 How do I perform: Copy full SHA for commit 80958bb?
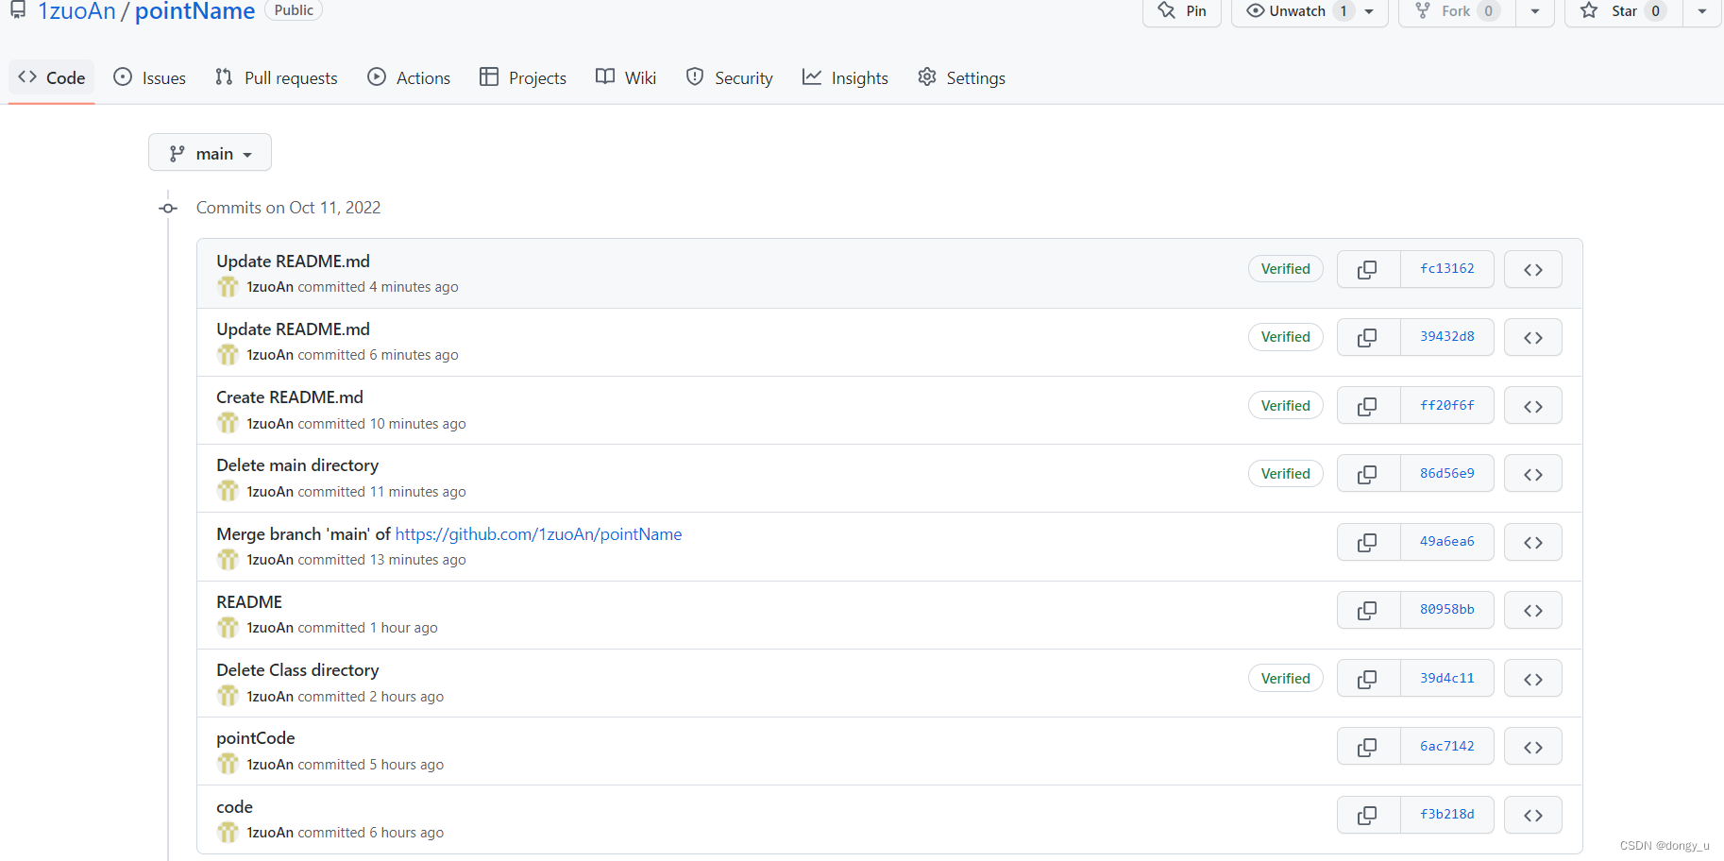click(x=1368, y=610)
